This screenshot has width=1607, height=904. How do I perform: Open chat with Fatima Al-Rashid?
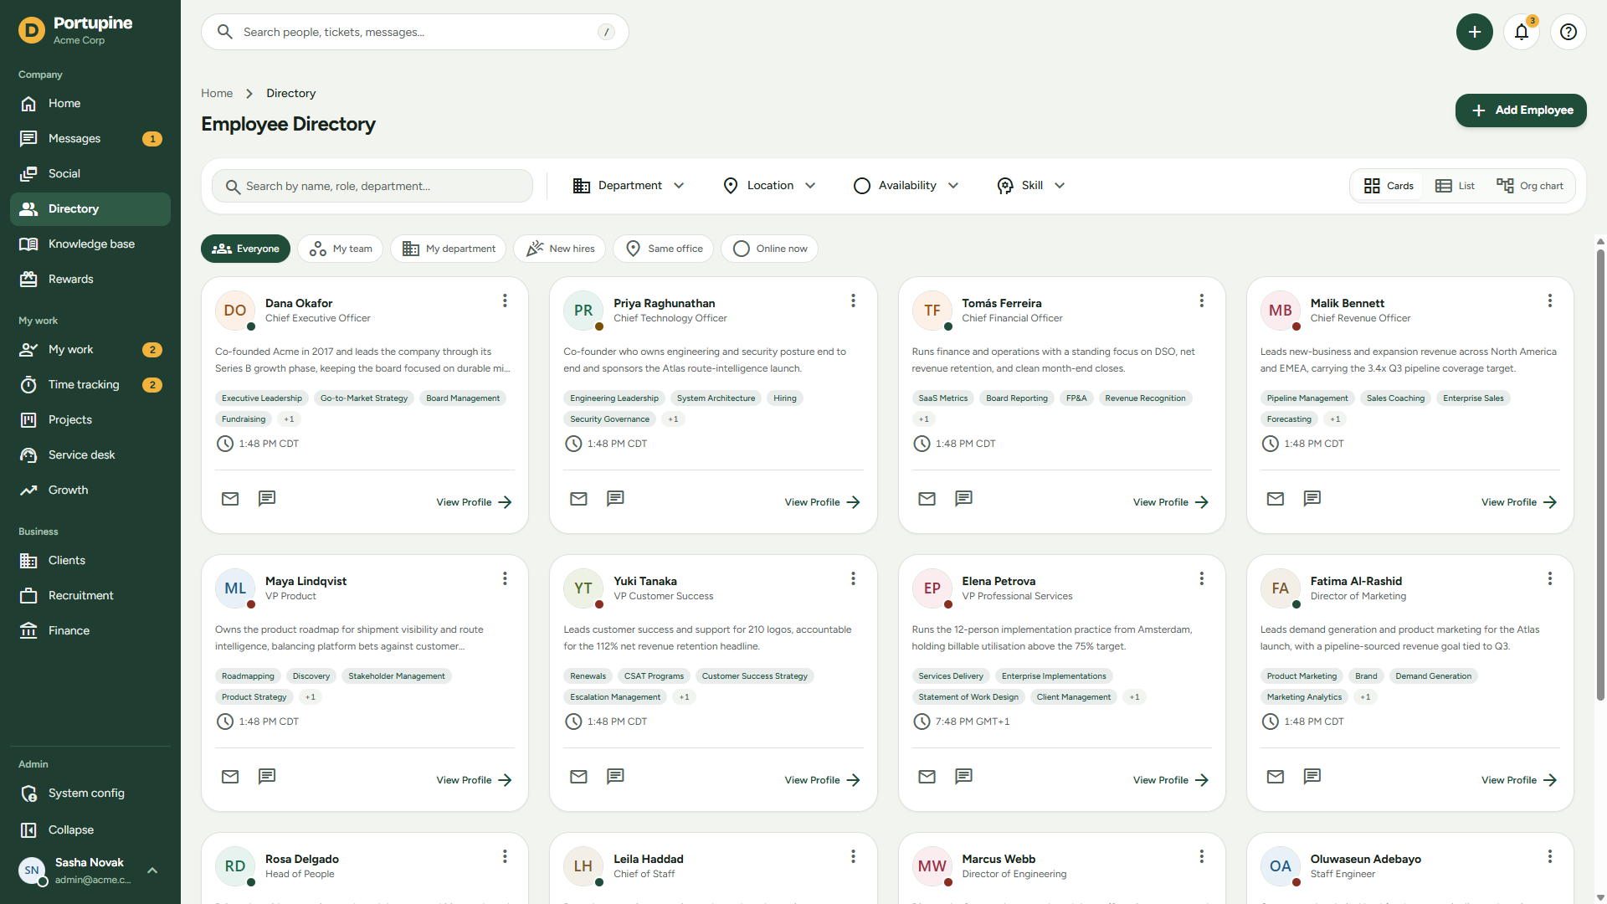pyautogui.click(x=1312, y=777)
